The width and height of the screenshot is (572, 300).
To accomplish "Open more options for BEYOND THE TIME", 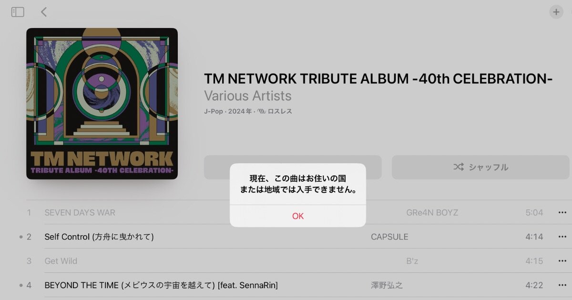I will tap(562, 285).
